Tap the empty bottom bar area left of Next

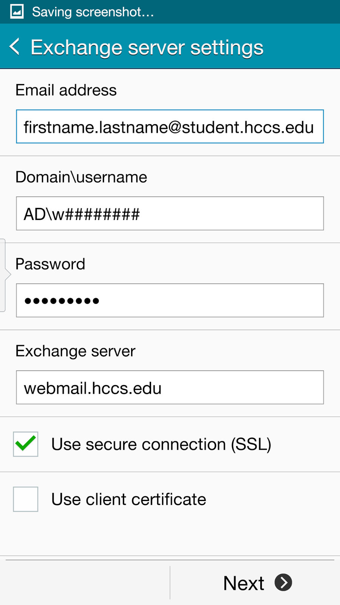click(85, 583)
